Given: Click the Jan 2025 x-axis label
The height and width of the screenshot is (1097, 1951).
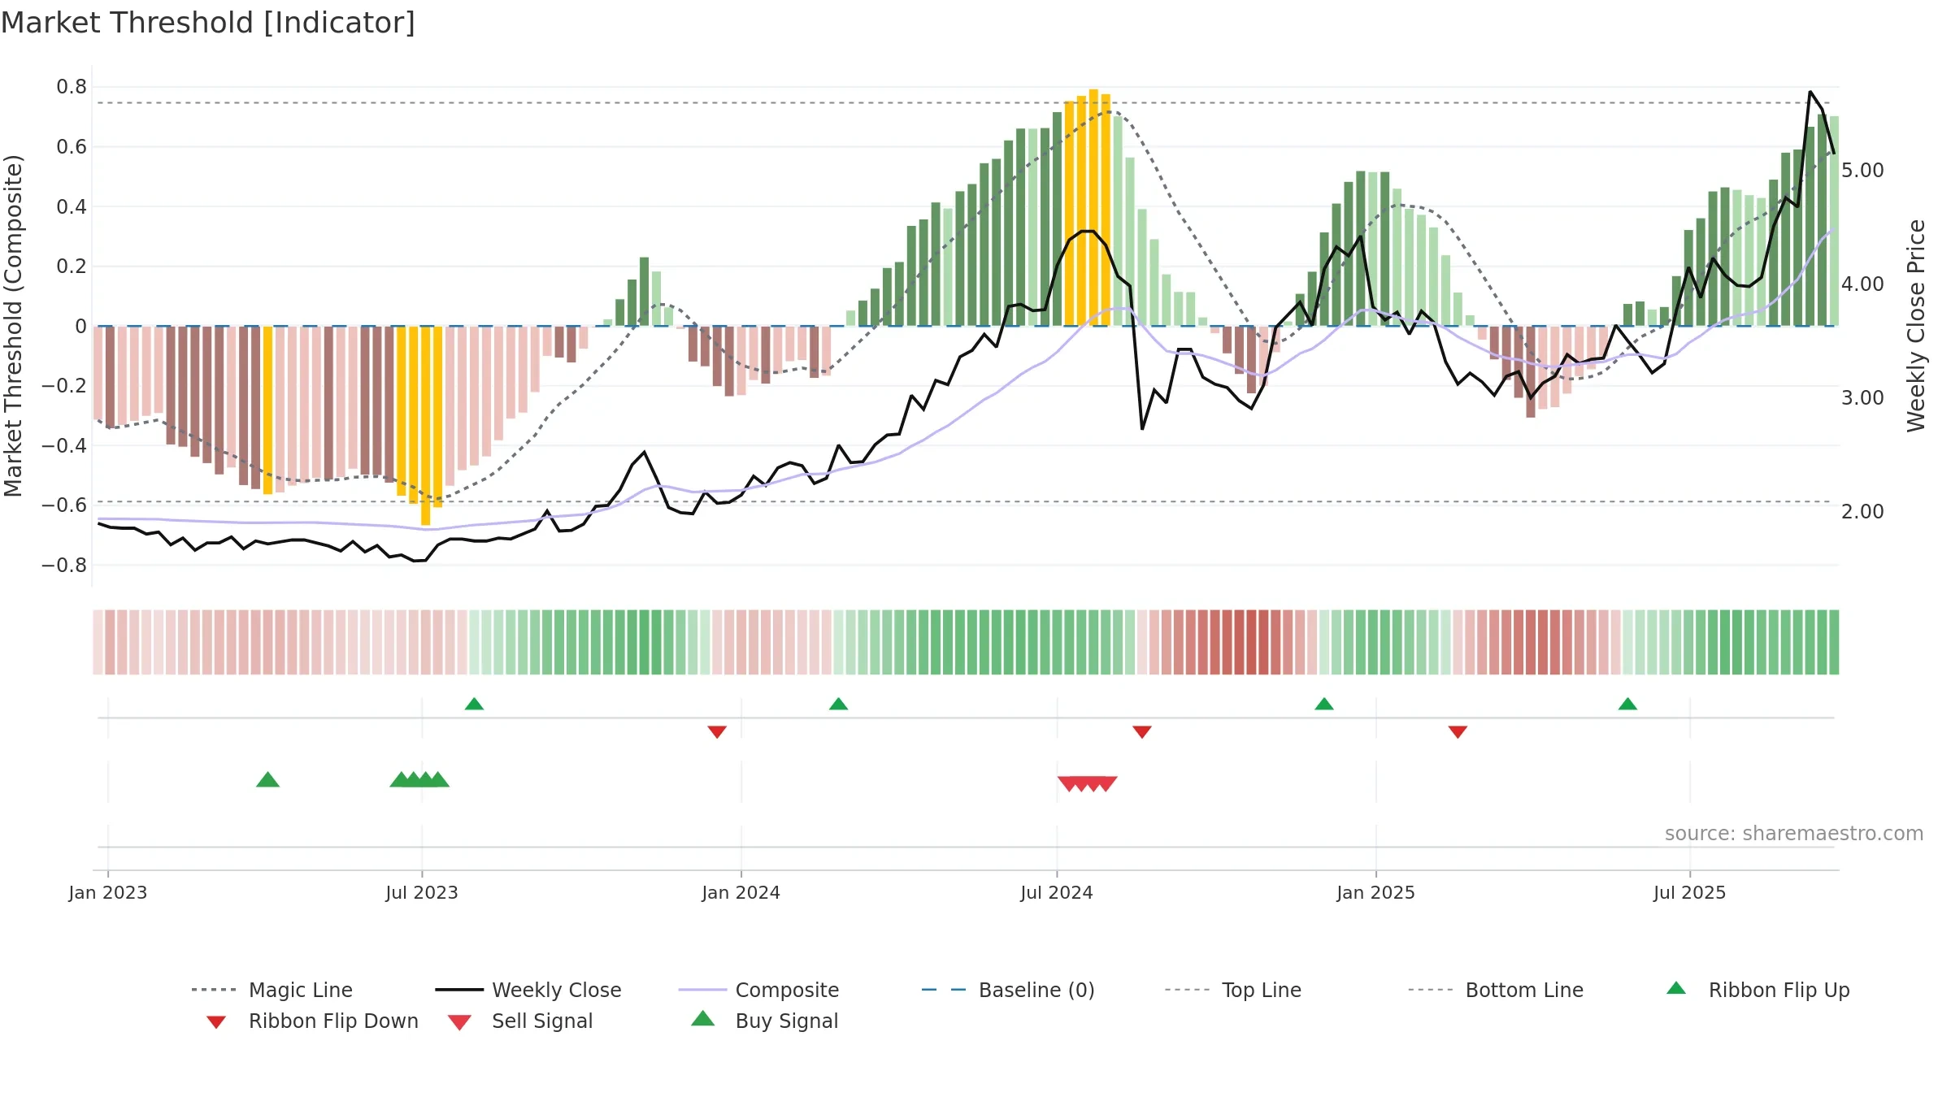Looking at the screenshot, I should [x=1376, y=892].
